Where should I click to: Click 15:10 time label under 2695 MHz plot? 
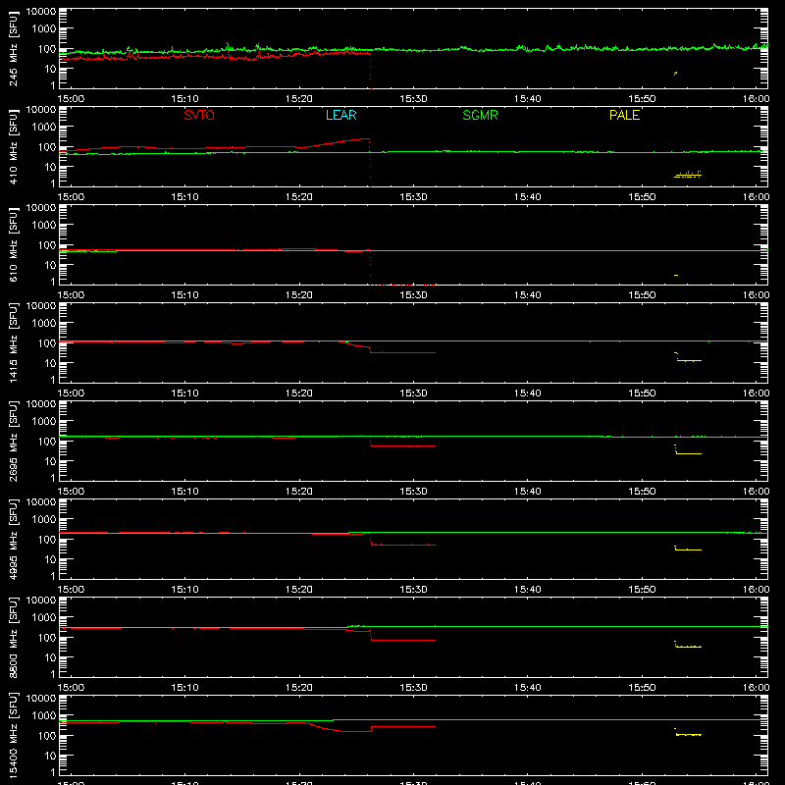pyautogui.click(x=185, y=492)
